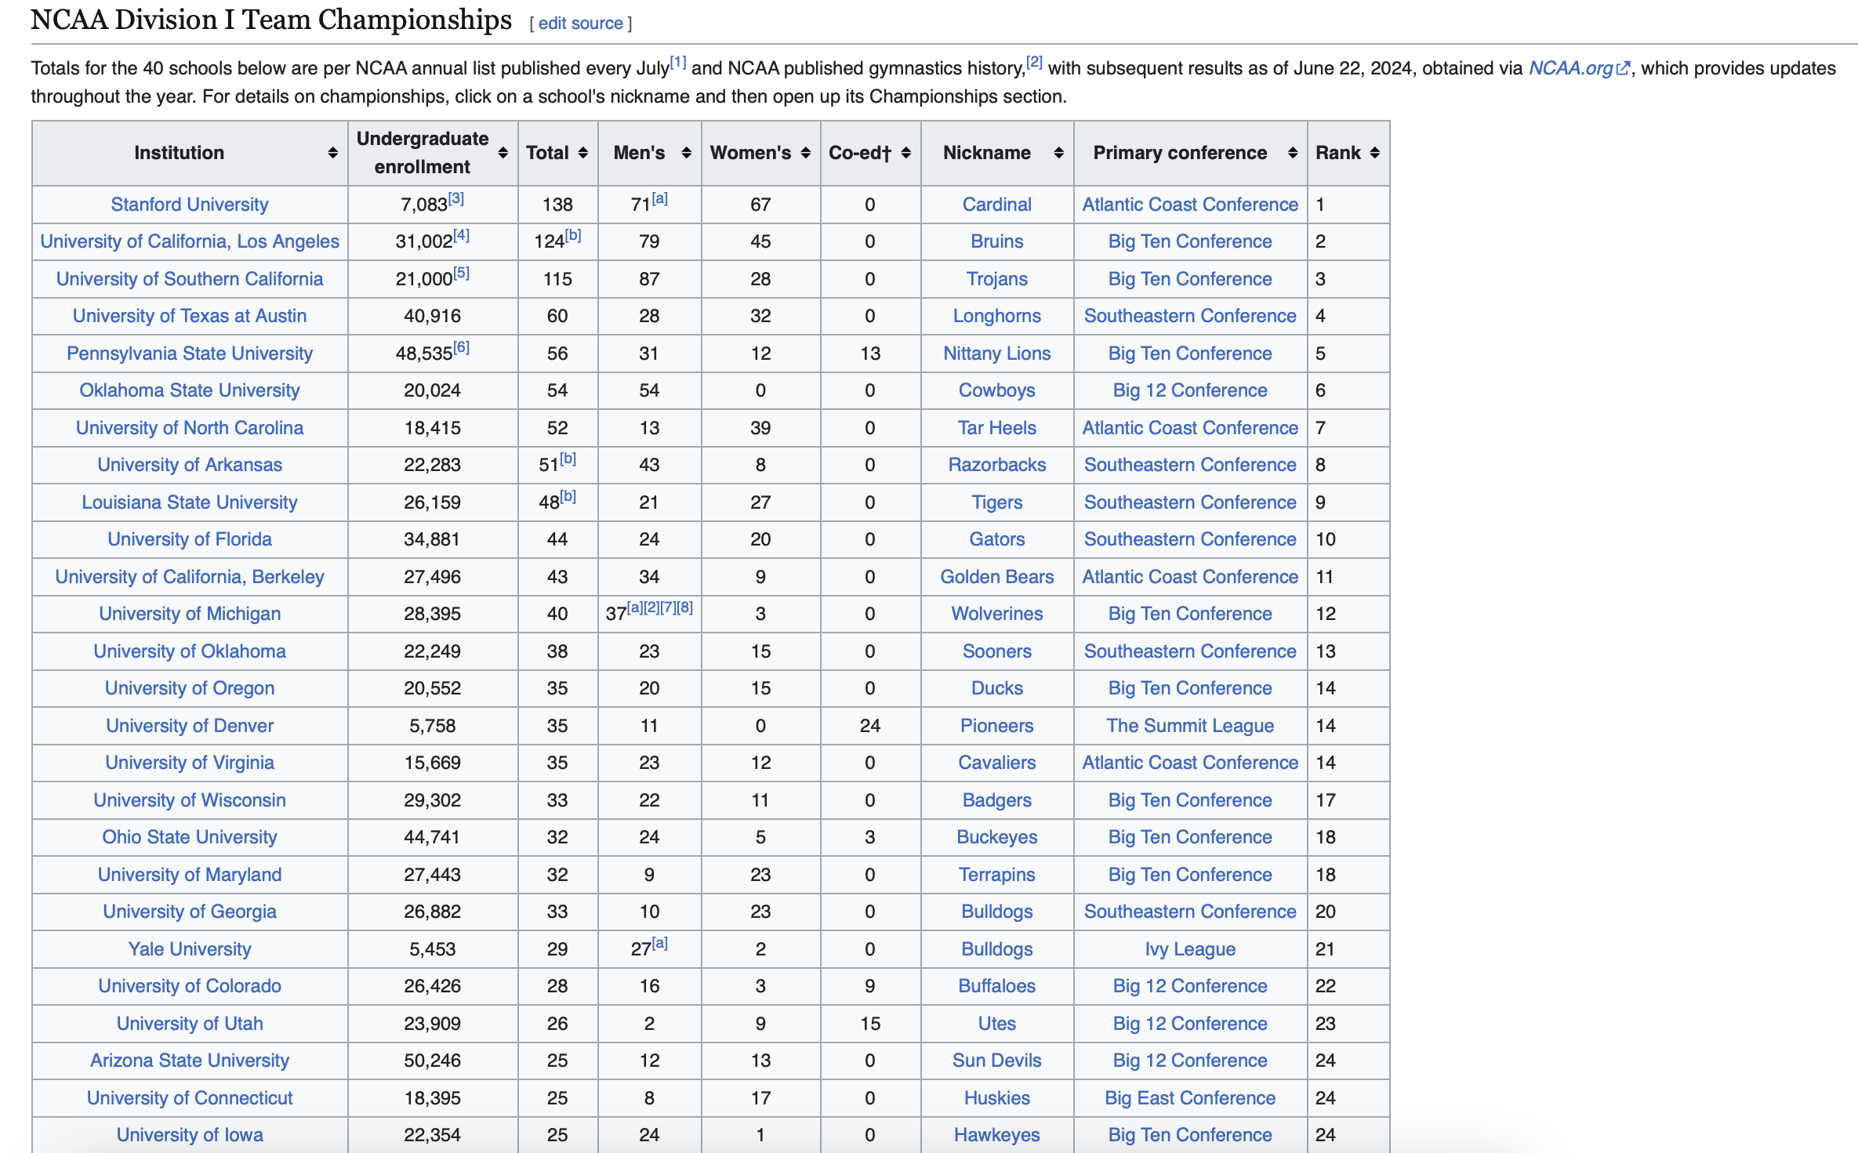Open footnote [b] beside Arkansas total 51
The image size is (1858, 1153).
click(568, 459)
